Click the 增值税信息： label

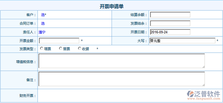pos(26,62)
